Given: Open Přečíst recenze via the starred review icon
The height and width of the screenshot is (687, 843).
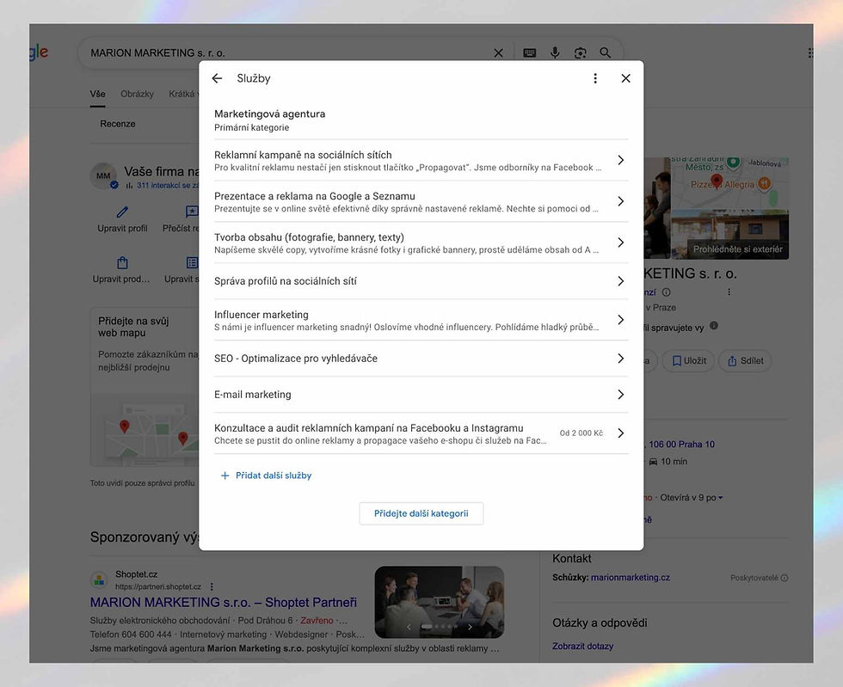Looking at the screenshot, I should (190, 211).
